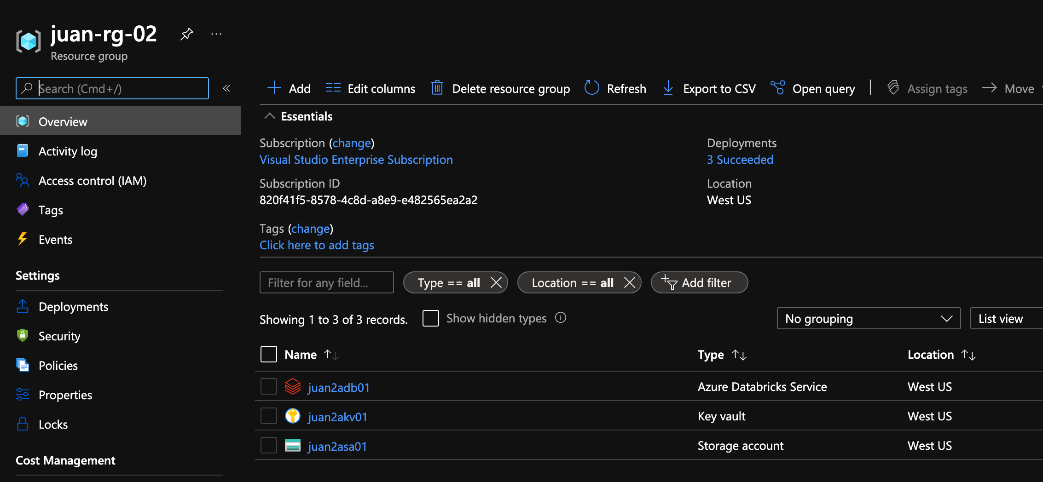Select all resources via header checkbox

point(268,354)
